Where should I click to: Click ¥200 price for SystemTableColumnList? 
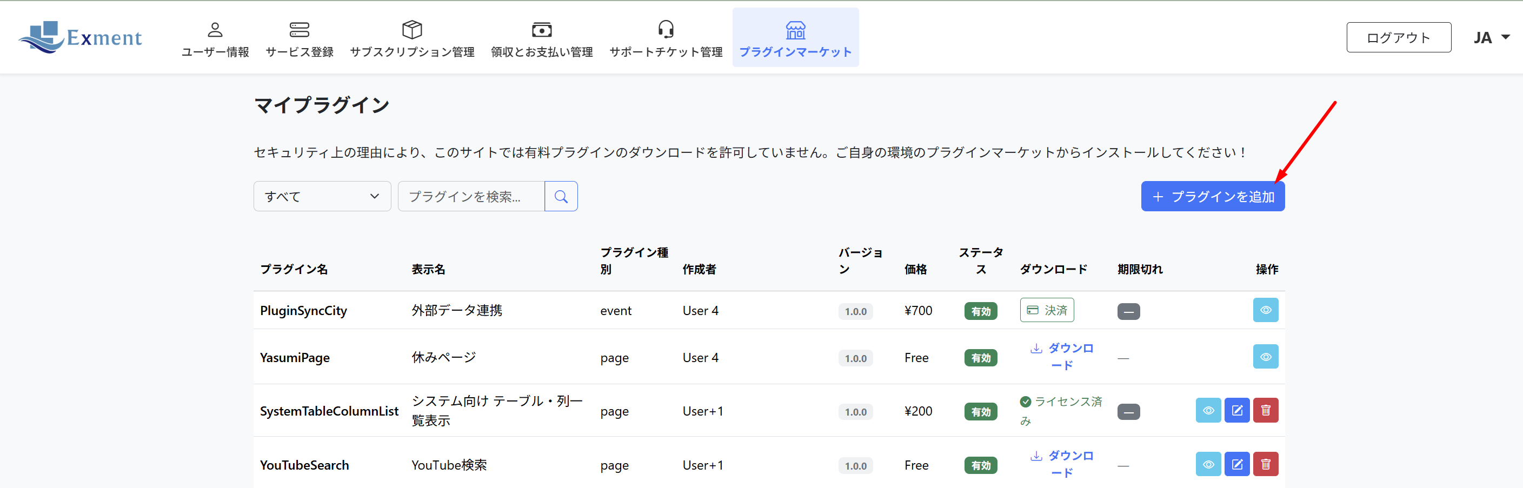918,411
